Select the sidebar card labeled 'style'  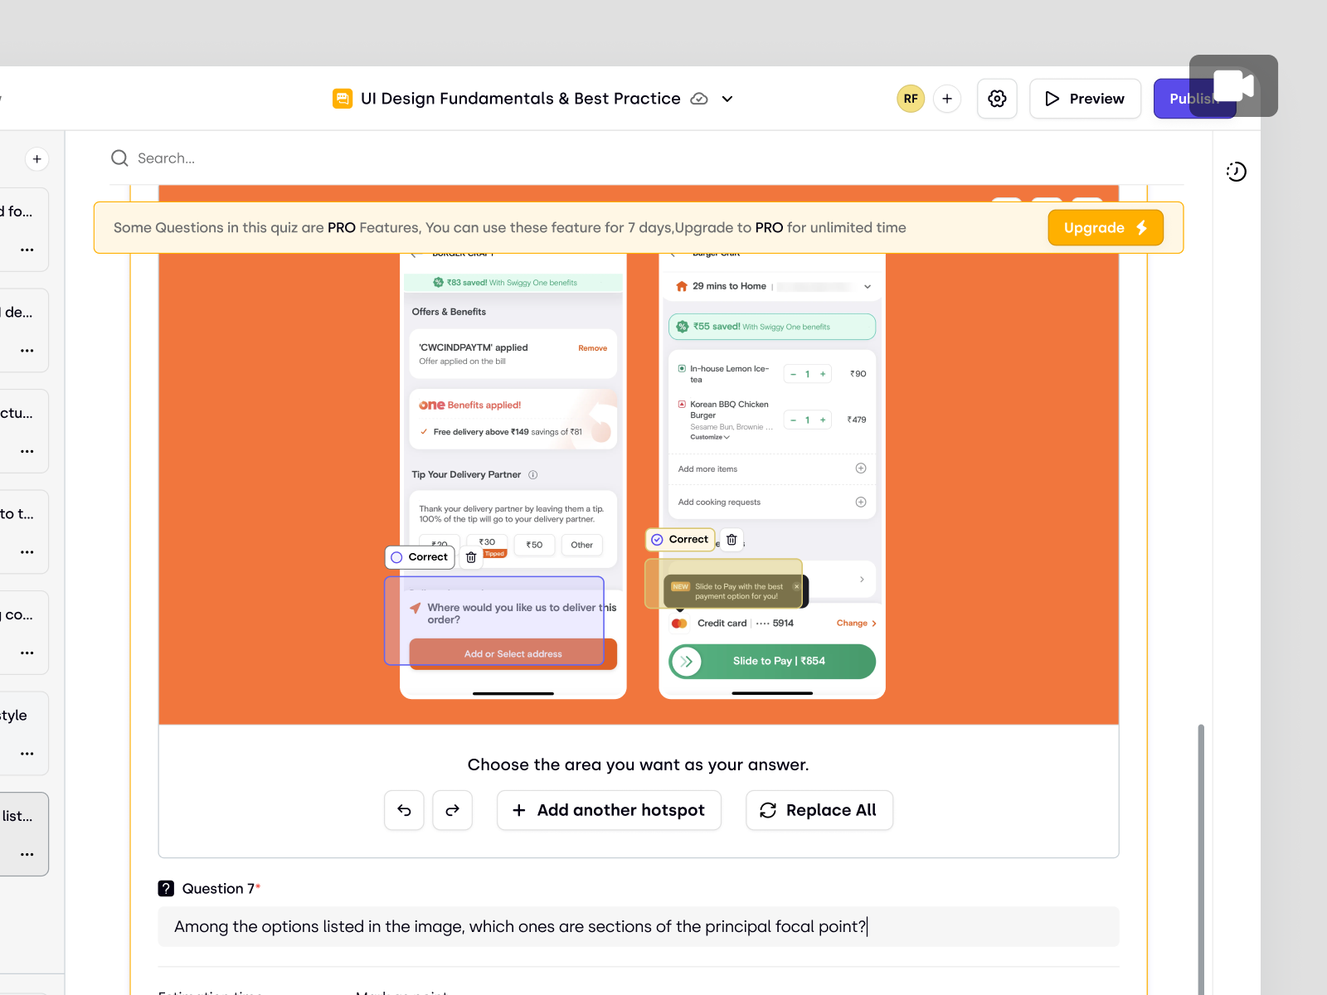[x=23, y=733]
